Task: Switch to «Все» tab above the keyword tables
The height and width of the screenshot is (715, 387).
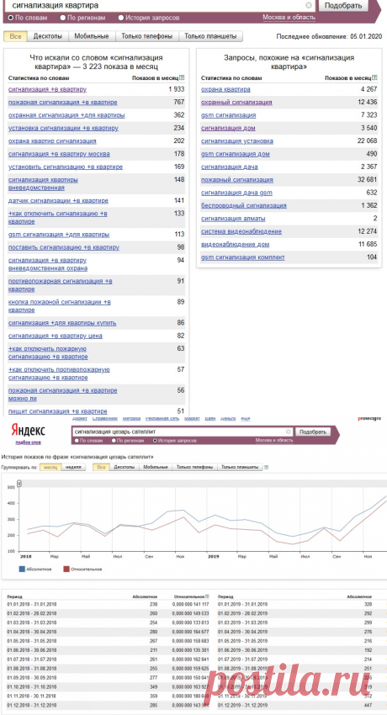Action: pos(15,36)
